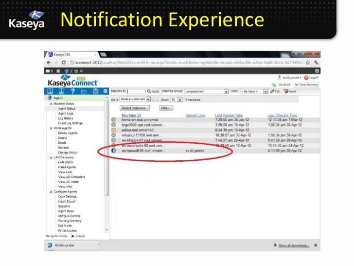Image resolution: width=354 pixels, height=266 pixels.
Task: Click the timer icon beside 00:00:00
Action: tap(274, 85)
